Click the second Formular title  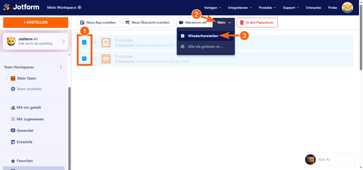pos(124,56)
